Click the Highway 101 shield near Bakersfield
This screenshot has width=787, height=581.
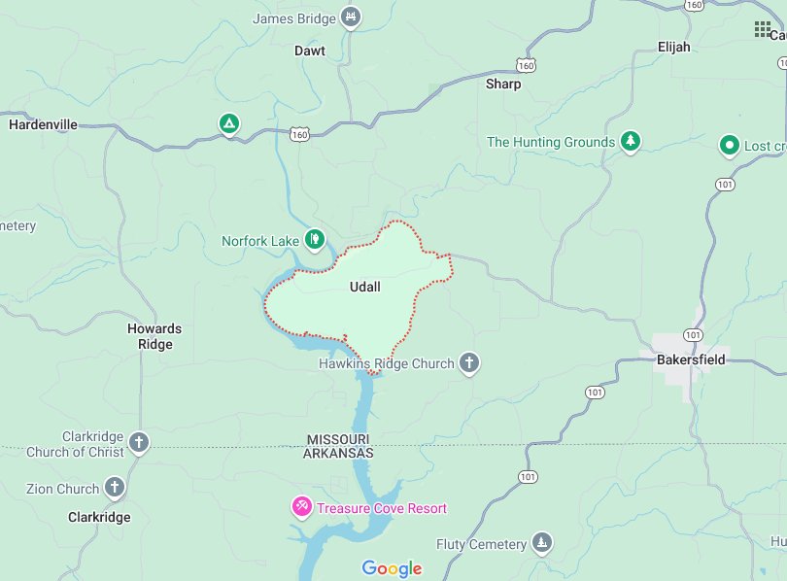pos(693,335)
